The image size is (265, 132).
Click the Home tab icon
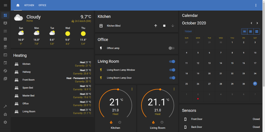(18, 5)
